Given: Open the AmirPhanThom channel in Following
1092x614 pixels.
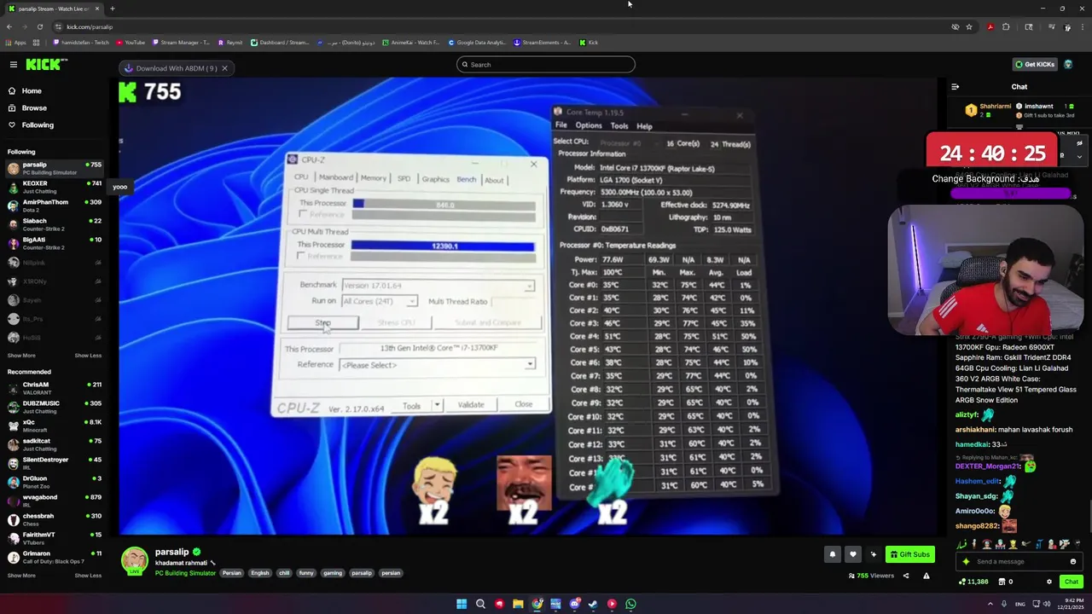Looking at the screenshot, I should [55, 206].
